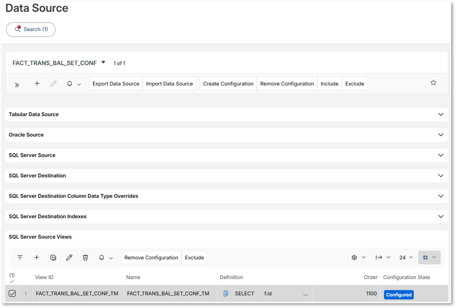
Task: Open the export arrow menu
Action: point(378,257)
